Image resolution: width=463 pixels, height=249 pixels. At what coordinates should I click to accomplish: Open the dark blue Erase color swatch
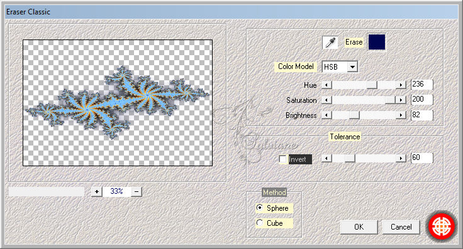pos(376,42)
